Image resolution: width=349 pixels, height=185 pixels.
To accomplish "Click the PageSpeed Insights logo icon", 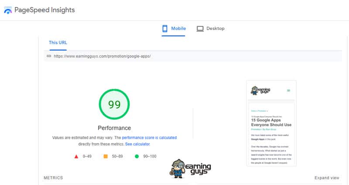I will [8, 10].
